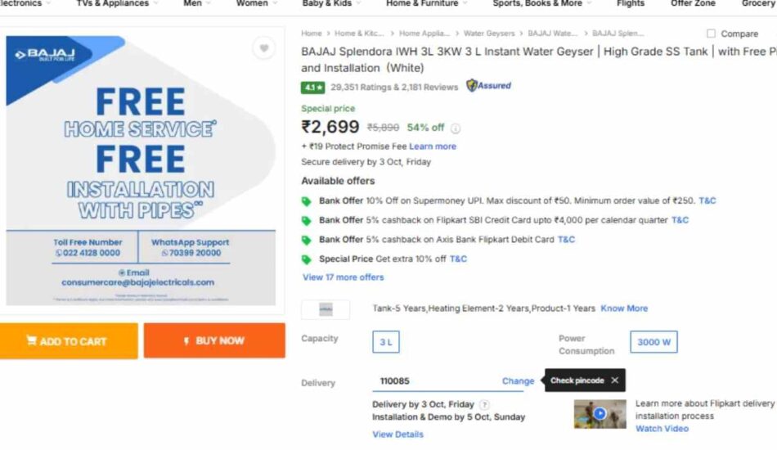Click the Bajaj brand warranty logo
Image resolution: width=777 pixels, height=450 pixels.
click(326, 309)
